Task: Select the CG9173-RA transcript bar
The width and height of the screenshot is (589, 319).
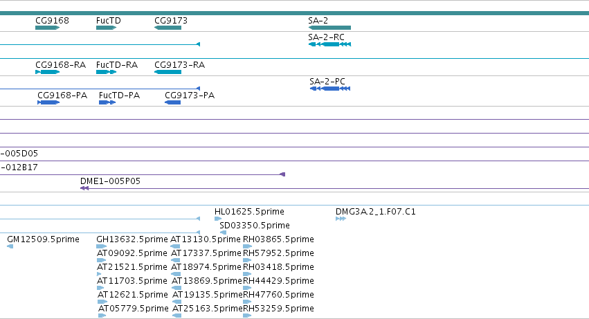Action: [168, 72]
